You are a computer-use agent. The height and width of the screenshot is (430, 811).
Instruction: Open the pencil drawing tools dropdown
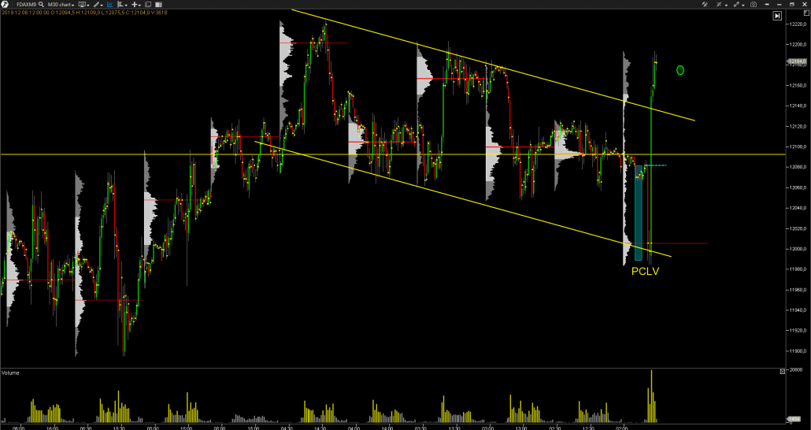pyautogui.click(x=98, y=5)
